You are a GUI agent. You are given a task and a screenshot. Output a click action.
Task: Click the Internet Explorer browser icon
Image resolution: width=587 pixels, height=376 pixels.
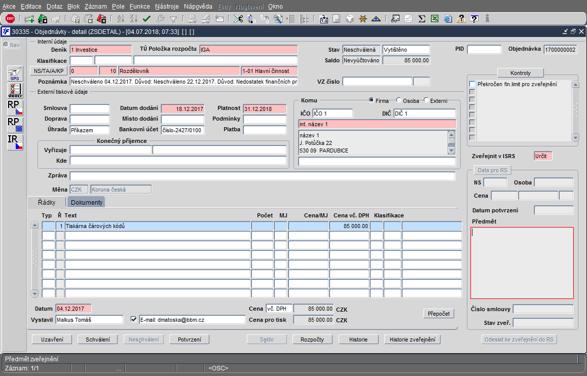coord(448,19)
